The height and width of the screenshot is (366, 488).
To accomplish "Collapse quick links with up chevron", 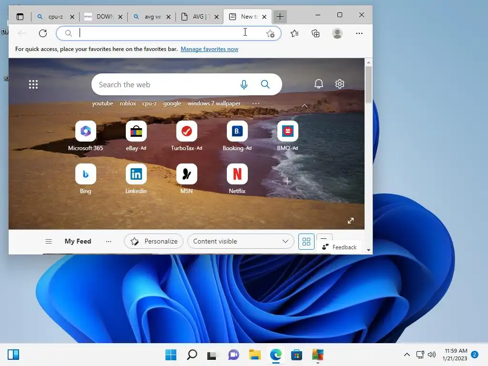I will 305,106.
